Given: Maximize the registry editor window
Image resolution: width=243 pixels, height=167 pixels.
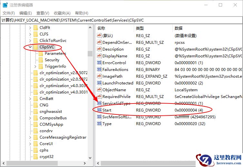Looking at the screenshot, I should [x=220, y=5].
